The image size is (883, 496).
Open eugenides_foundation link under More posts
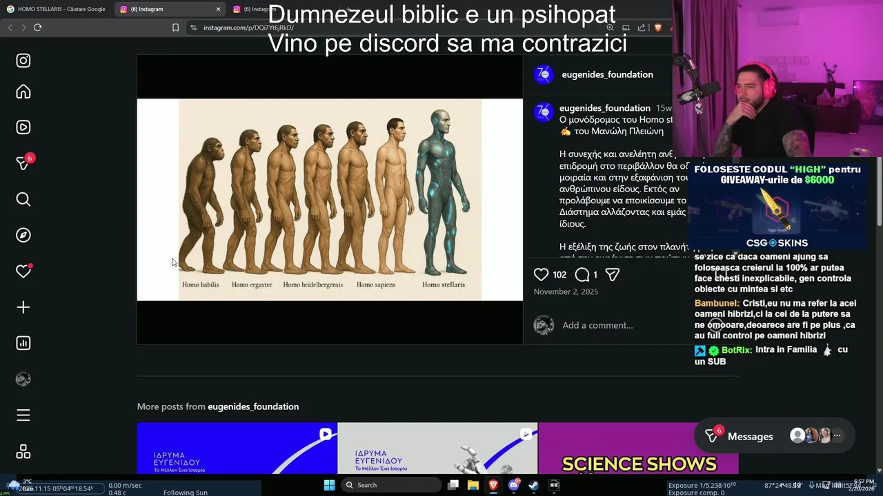[253, 406]
